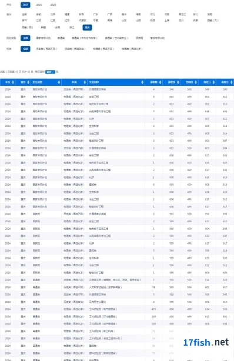The width and height of the screenshot is (234, 361).
Task: Select the 2023 year filter
Action: tap(39, 5)
